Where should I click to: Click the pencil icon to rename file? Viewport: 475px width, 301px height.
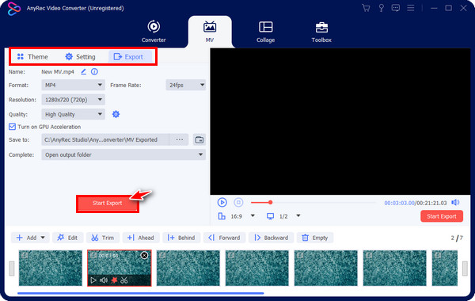click(83, 72)
